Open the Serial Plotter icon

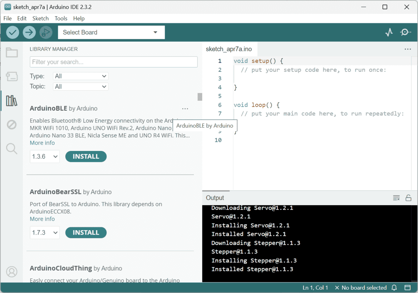coord(389,32)
